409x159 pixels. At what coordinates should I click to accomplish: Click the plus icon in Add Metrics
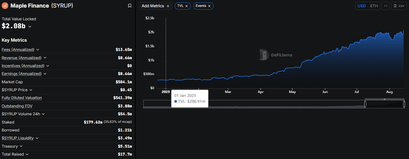coord(168,6)
